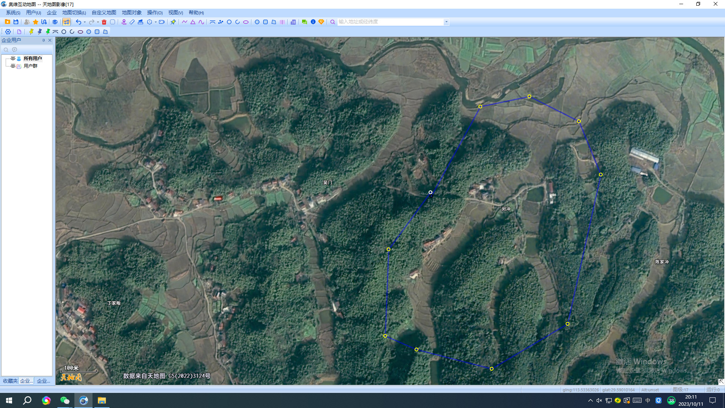Click the hexagon shape tool icon

pyautogui.click(x=150, y=22)
